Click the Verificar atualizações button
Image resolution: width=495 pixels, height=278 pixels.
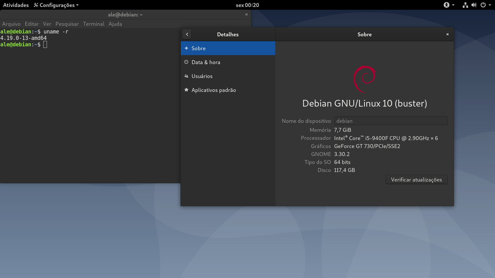coord(416,179)
